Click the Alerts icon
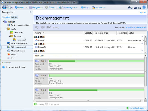The height and width of the screenshot is (111, 148). click(x=8, y=54)
